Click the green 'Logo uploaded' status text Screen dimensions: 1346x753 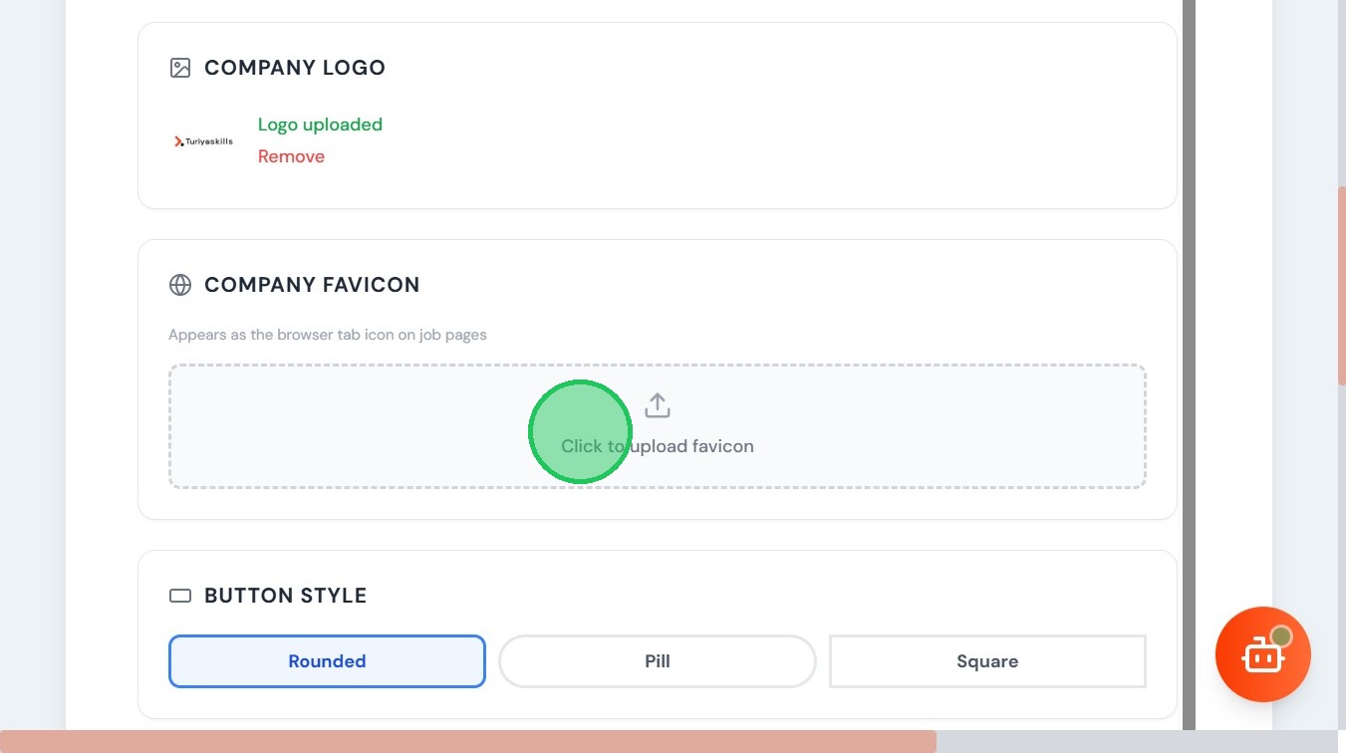coord(320,125)
